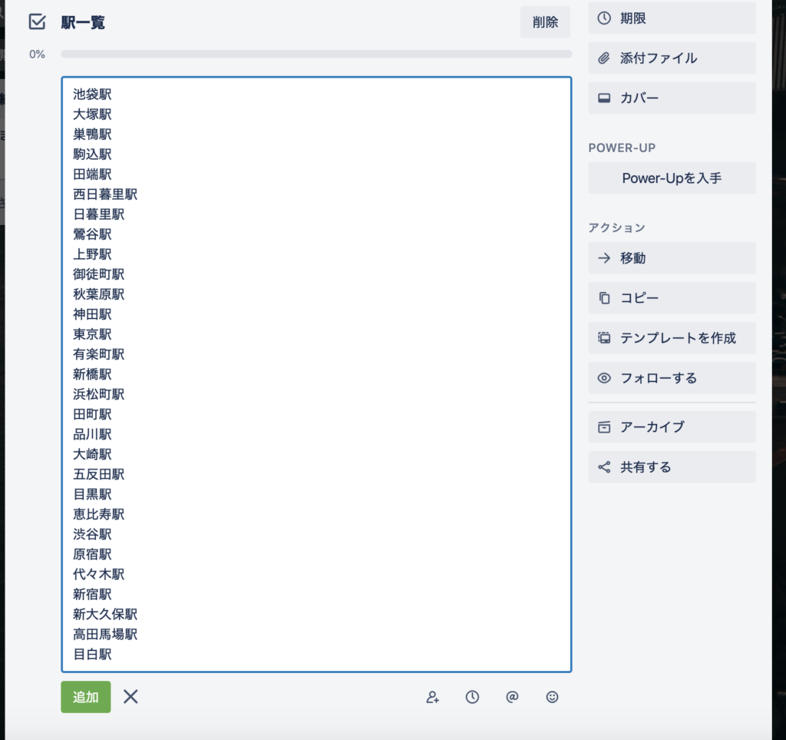Image resolution: width=786 pixels, height=740 pixels.
Task: Click the 浜松町駅 line
Action: click(99, 394)
